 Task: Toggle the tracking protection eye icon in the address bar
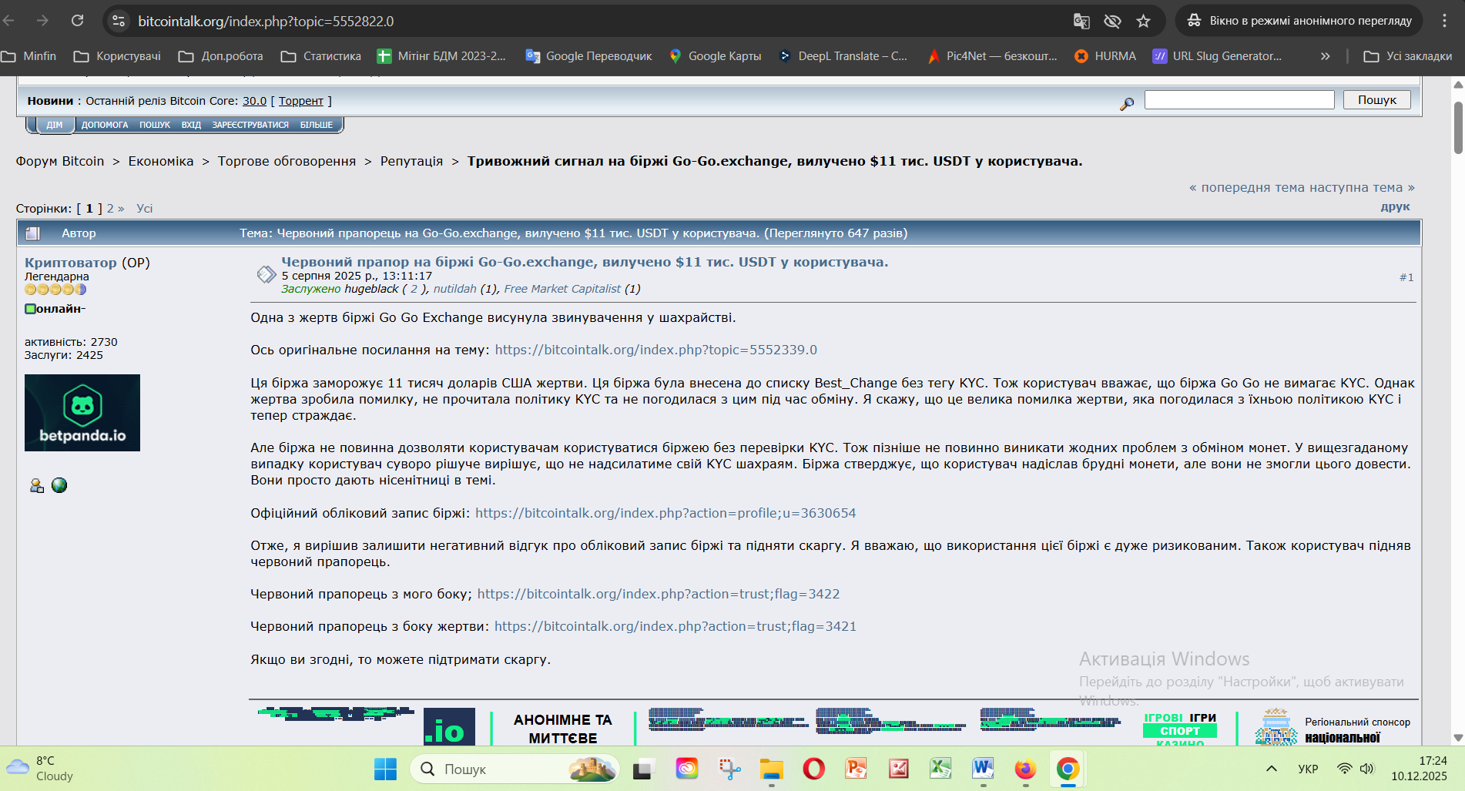[1112, 21]
